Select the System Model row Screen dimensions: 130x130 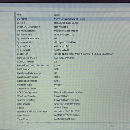pyautogui.click(x=73, y=42)
